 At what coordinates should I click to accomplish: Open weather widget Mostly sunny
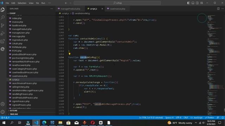[x=180, y=123]
